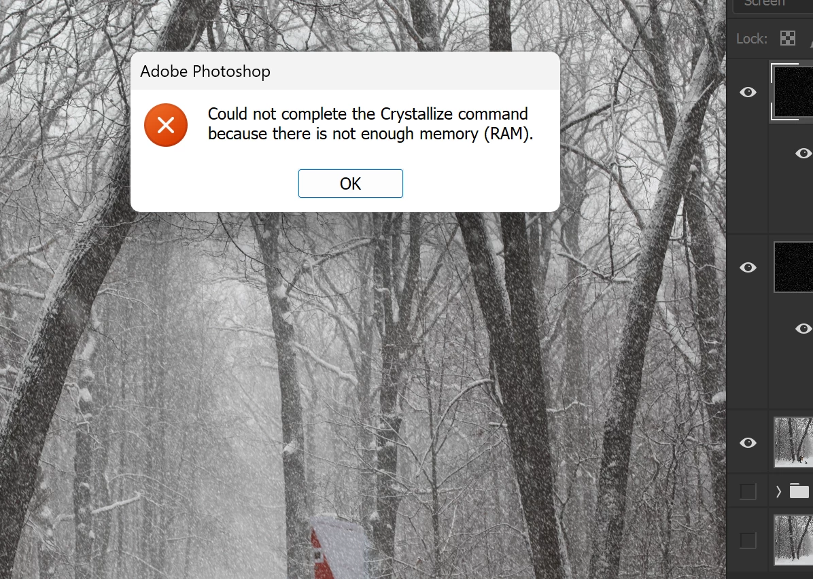The image size is (813, 579).
Task: Dismiss the error with OK button
Action: click(x=351, y=183)
